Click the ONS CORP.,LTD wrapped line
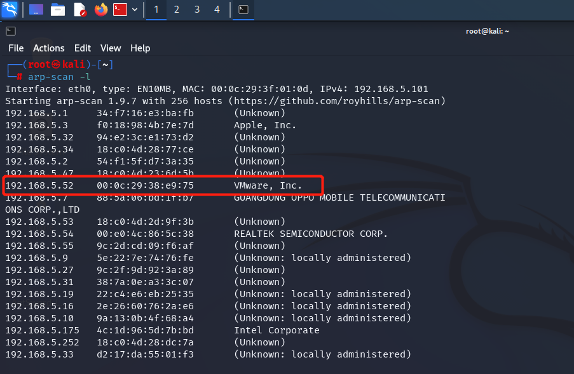 pos(42,210)
